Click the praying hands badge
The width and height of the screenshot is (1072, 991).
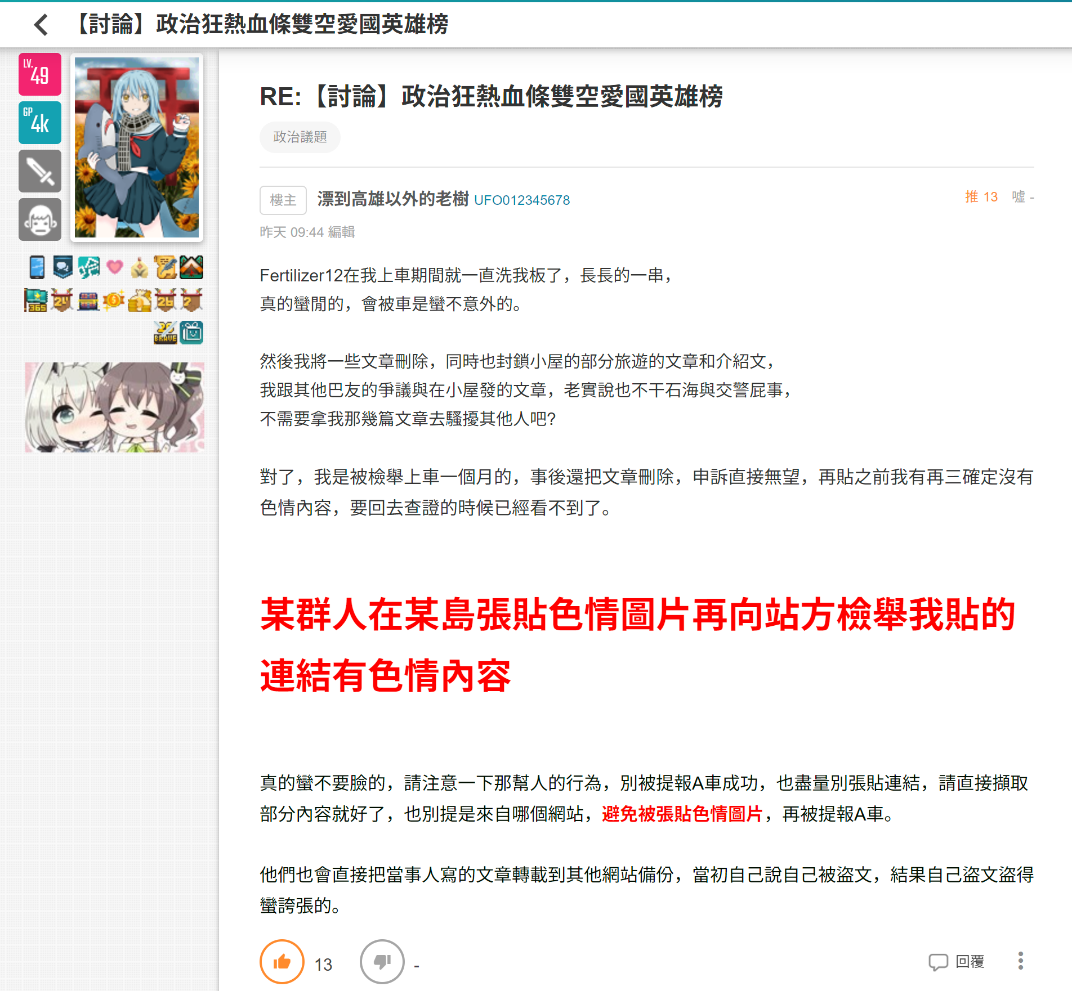140,268
